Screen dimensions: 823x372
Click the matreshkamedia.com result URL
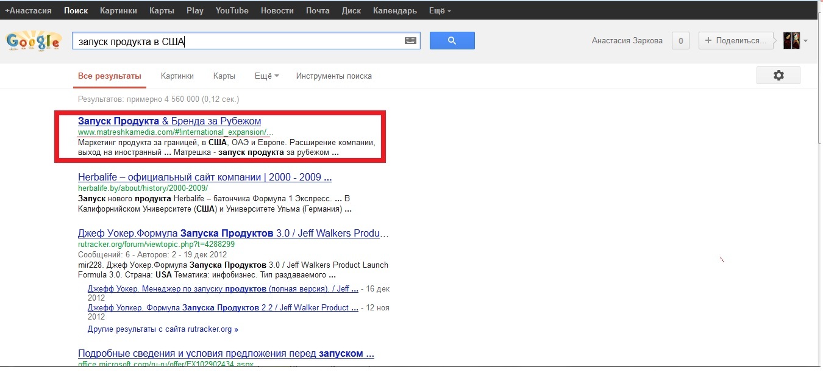click(176, 132)
